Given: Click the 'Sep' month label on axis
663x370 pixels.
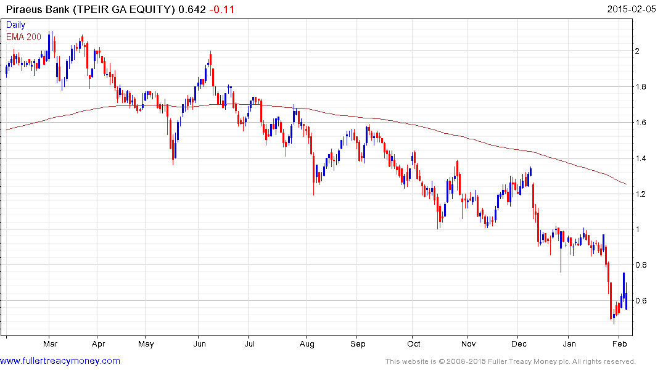Looking at the screenshot, I should 358,343.
